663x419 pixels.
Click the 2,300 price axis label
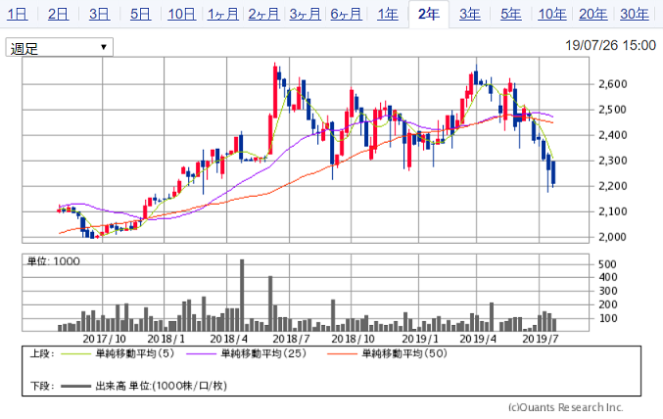[x=613, y=161]
